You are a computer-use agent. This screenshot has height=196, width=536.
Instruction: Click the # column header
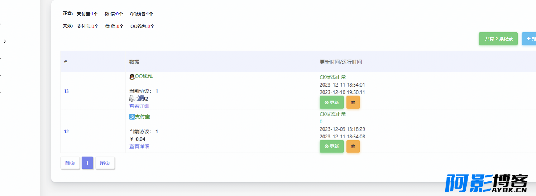(x=66, y=62)
